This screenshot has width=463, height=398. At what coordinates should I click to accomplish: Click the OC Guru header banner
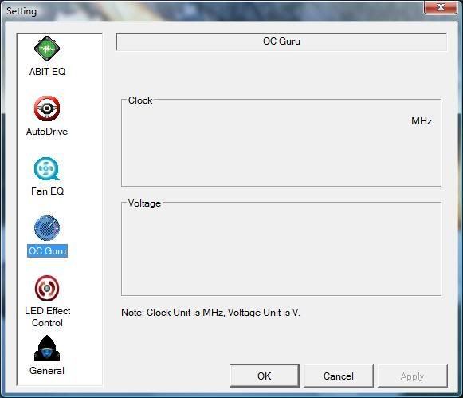[x=281, y=41]
